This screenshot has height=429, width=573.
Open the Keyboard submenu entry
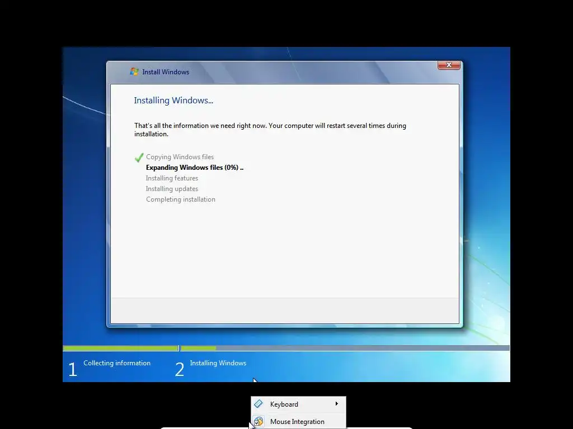coord(298,404)
